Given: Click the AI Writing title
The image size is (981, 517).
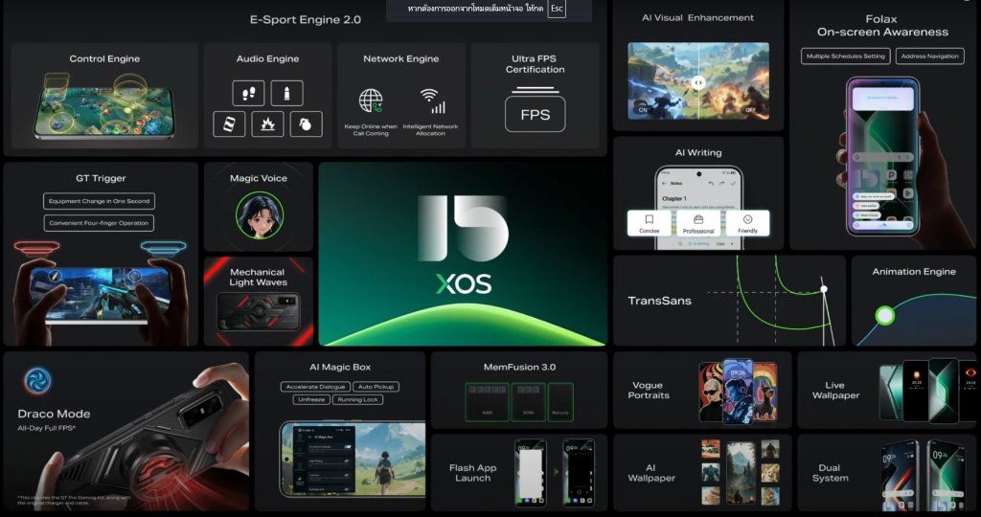Looking at the screenshot, I should click(x=698, y=152).
